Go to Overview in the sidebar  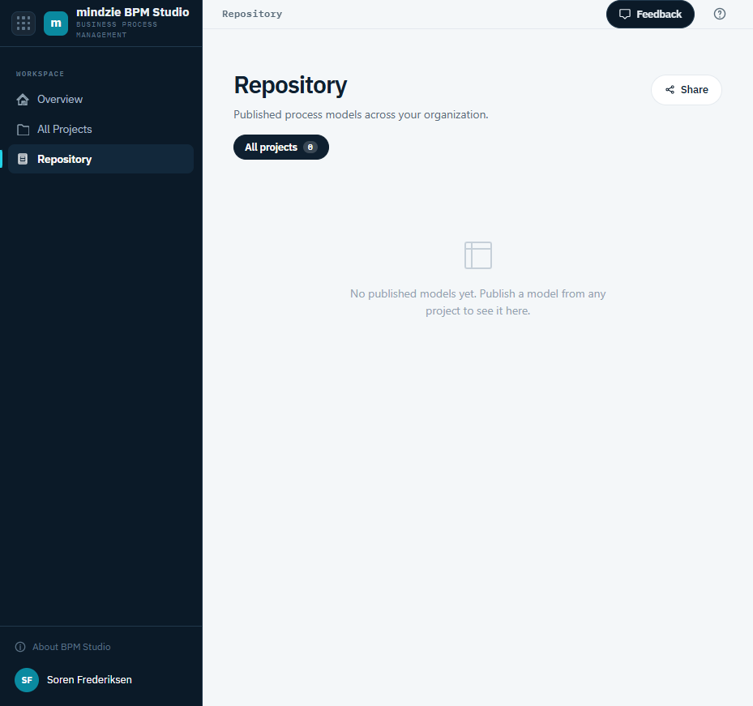(101, 100)
